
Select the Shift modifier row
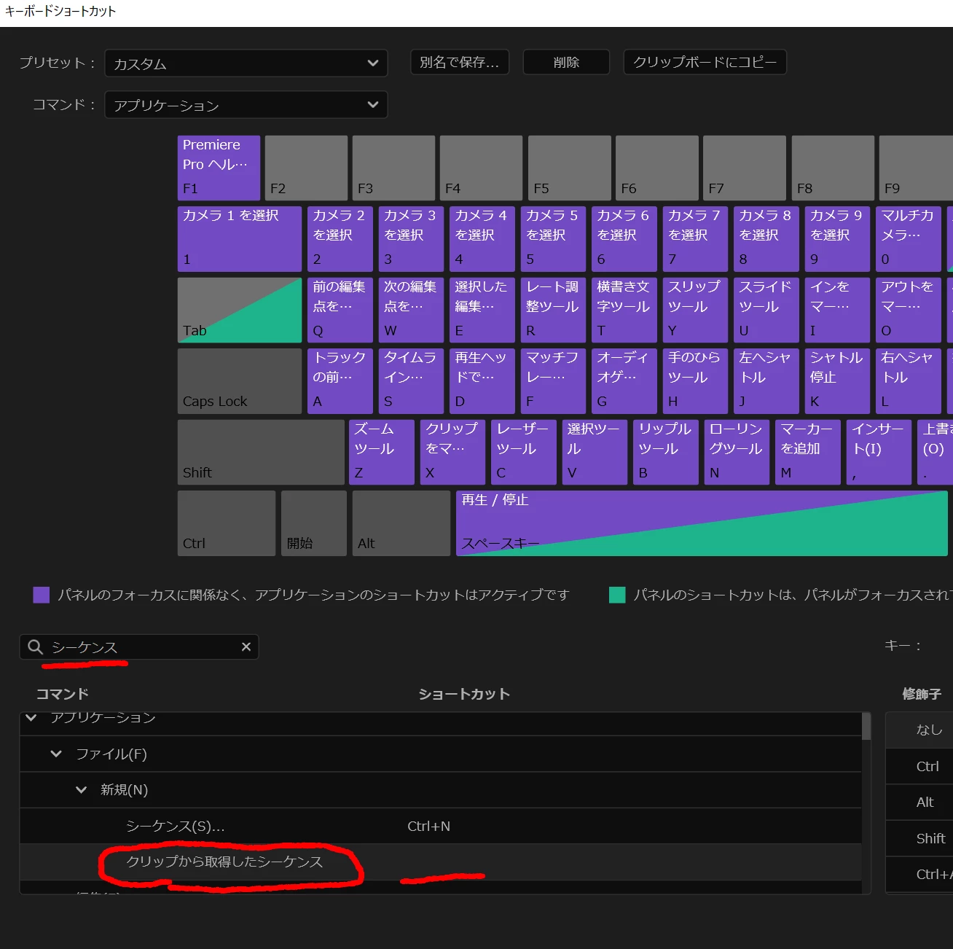[919, 838]
